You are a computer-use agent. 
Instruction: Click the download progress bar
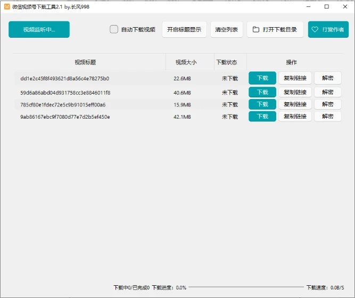pos(246,287)
